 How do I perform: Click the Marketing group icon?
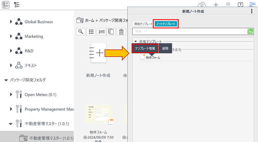[x=19, y=36]
